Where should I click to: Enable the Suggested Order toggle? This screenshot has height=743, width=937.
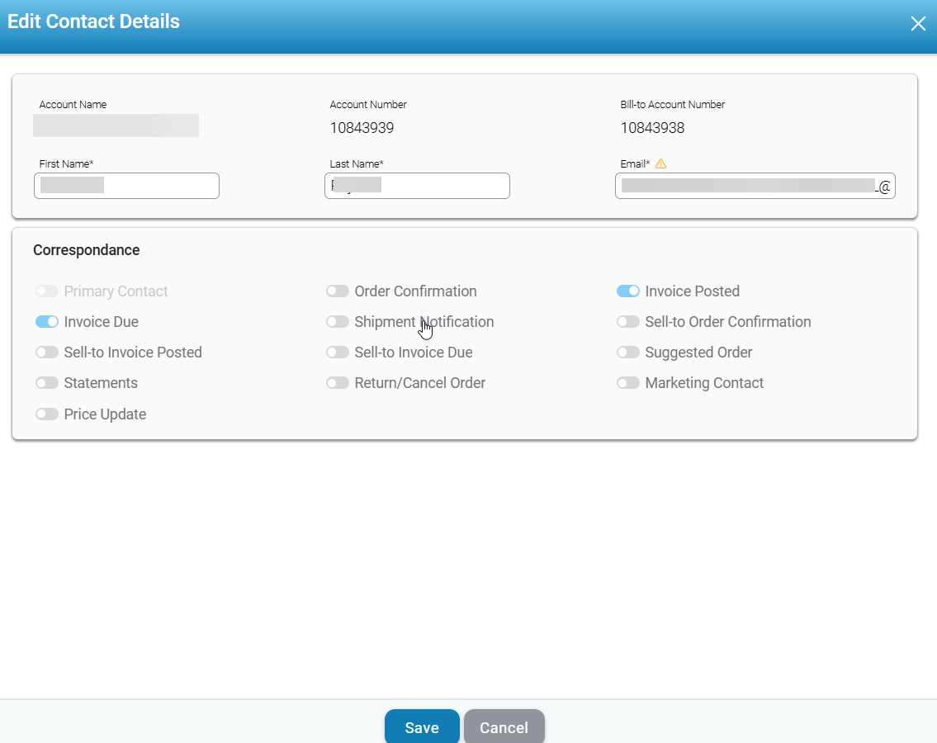[x=628, y=353]
